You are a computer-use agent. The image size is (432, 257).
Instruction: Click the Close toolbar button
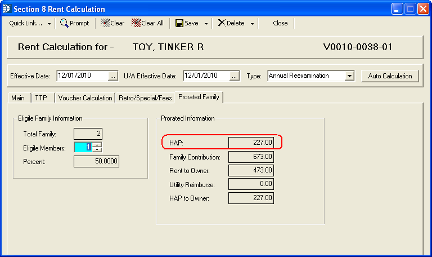click(280, 23)
